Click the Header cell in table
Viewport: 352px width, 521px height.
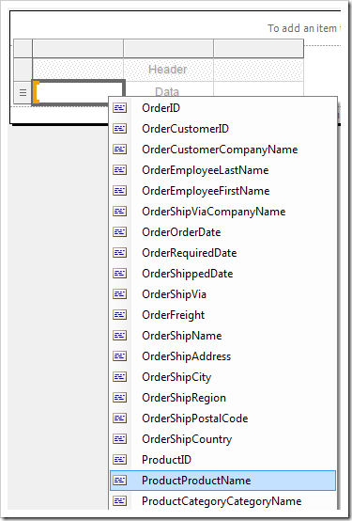[168, 70]
